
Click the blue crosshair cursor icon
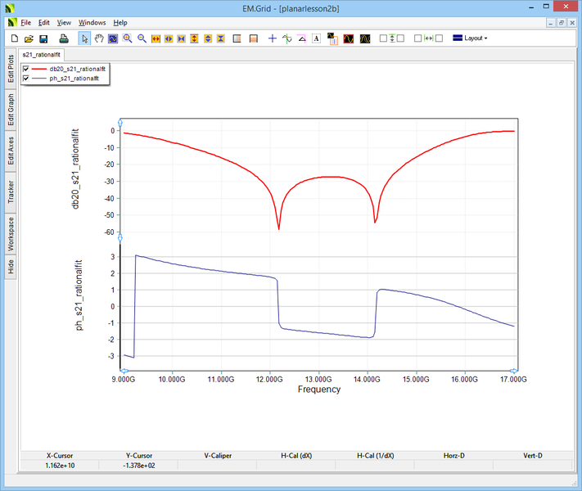point(273,38)
